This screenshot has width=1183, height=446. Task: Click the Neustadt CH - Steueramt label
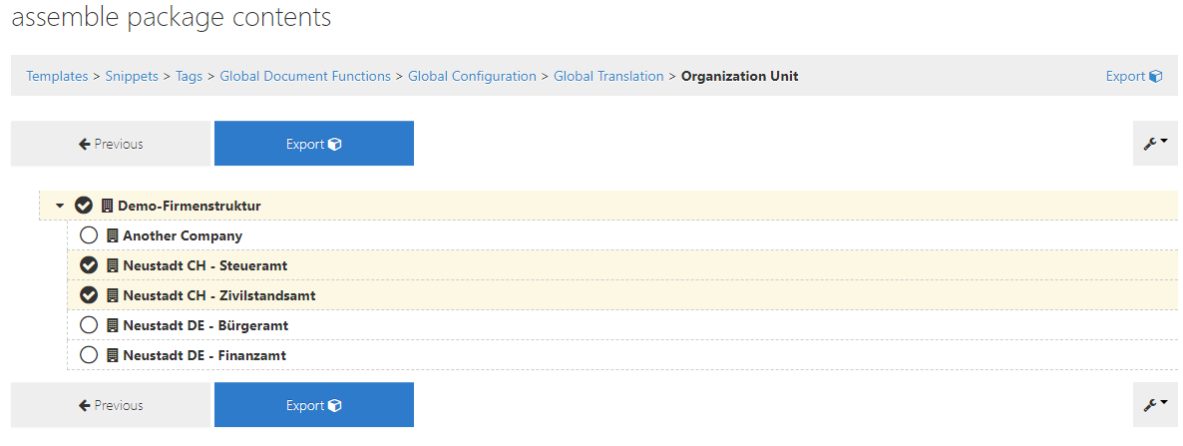(x=205, y=265)
